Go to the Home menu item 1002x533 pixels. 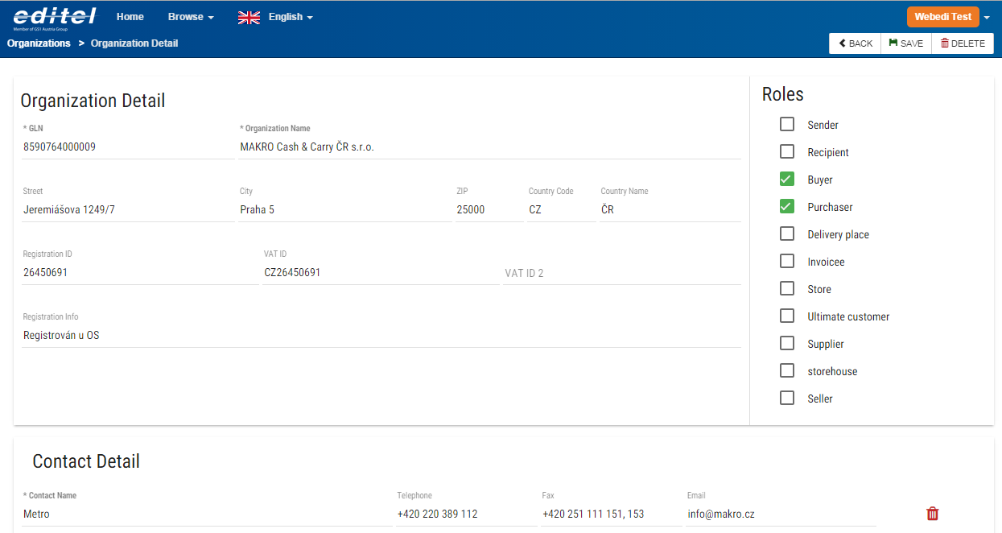pos(130,17)
